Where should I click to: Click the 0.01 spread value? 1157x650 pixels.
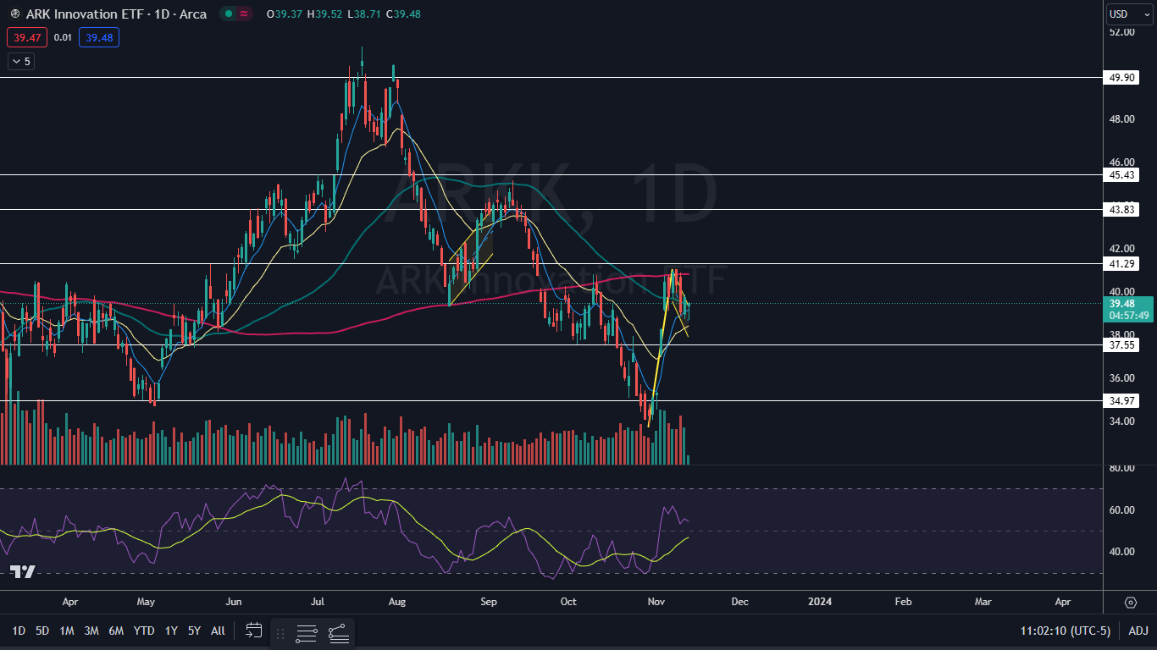tap(63, 37)
